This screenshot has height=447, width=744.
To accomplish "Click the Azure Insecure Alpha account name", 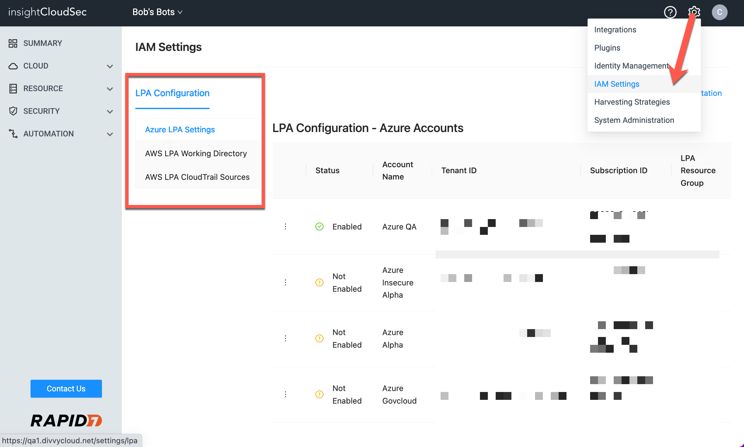I will (x=398, y=282).
